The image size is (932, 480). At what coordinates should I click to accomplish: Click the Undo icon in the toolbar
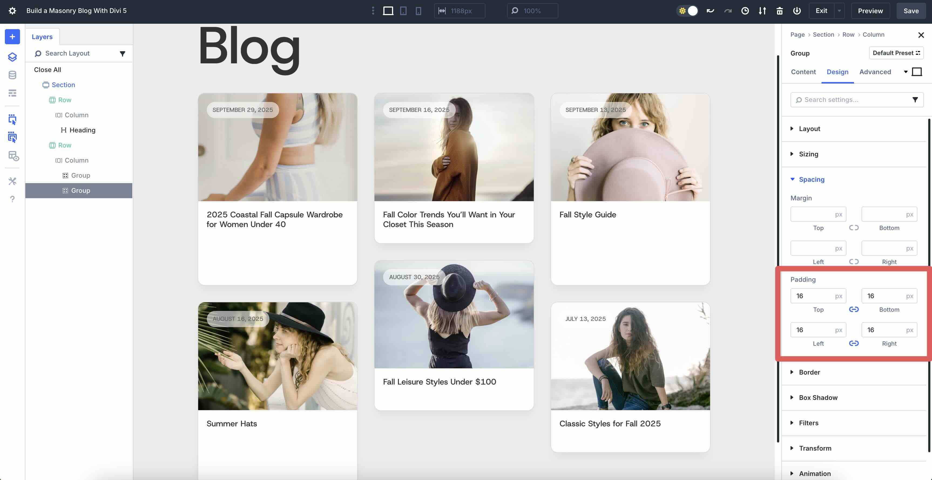pyautogui.click(x=710, y=11)
